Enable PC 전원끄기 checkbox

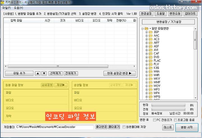(x=154, y=120)
